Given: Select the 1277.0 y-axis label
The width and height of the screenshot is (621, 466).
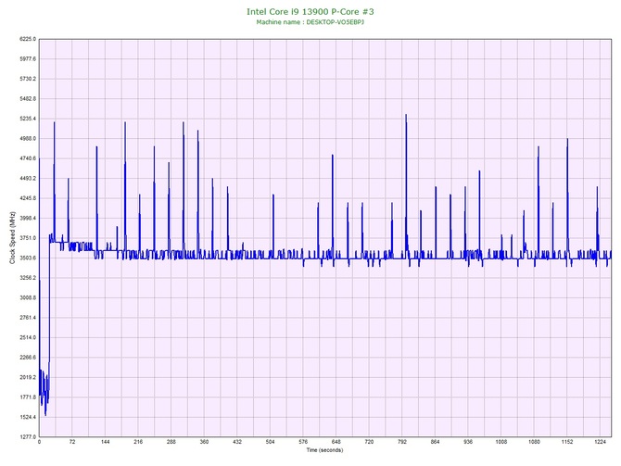Looking at the screenshot, I should [x=28, y=437].
